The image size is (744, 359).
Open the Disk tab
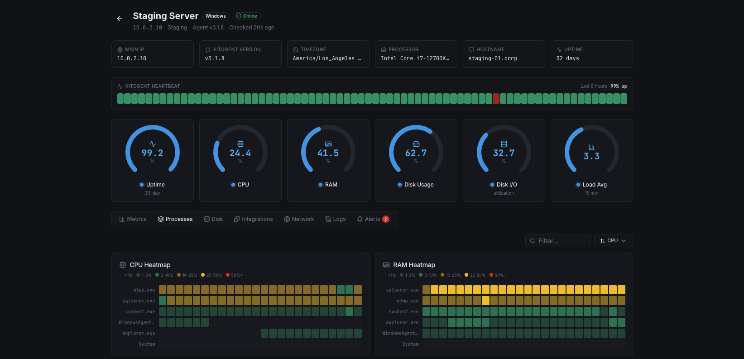coord(213,219)
